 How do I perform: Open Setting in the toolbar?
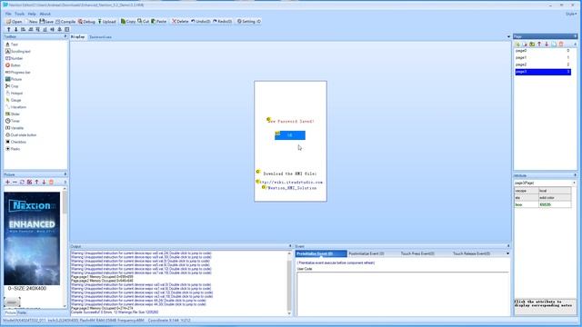[x=248, y=22]
